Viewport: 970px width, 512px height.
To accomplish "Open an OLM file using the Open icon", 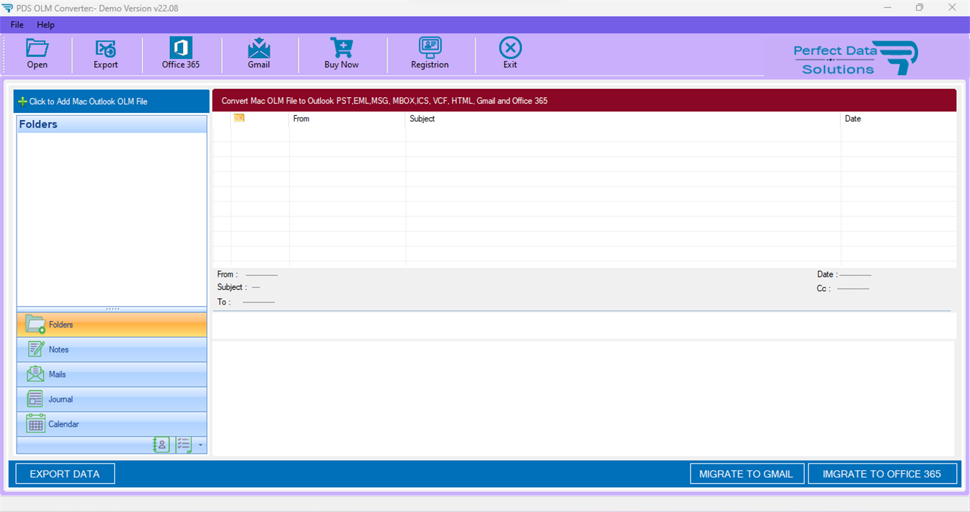I will coord(37,53).
